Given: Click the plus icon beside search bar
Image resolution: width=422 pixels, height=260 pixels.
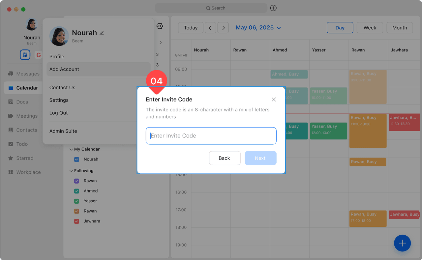Looking at the screenshot, I should [273, 8].
